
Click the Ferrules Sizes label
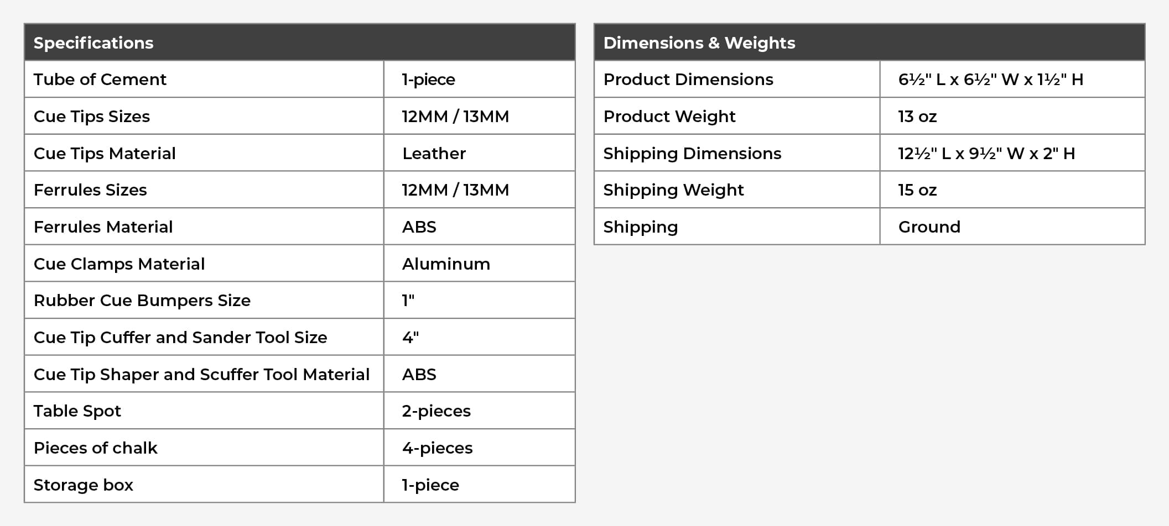pos(90,190)
